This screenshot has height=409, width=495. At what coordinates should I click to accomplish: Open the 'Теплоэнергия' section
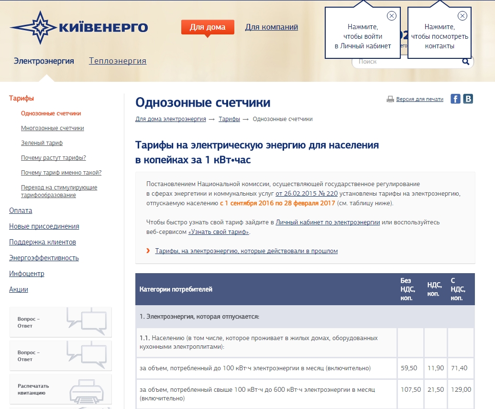[118, 61]
